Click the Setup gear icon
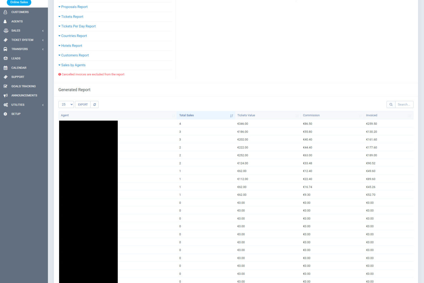Screen dimensions: 424x283 (x=5, y=114)
